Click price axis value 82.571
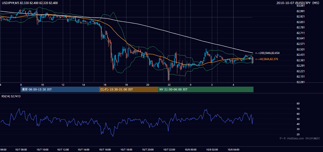 pos(301,44)
